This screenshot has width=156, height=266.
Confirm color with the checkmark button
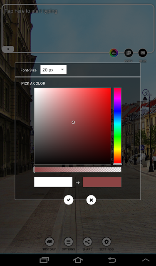click(68, 200)
